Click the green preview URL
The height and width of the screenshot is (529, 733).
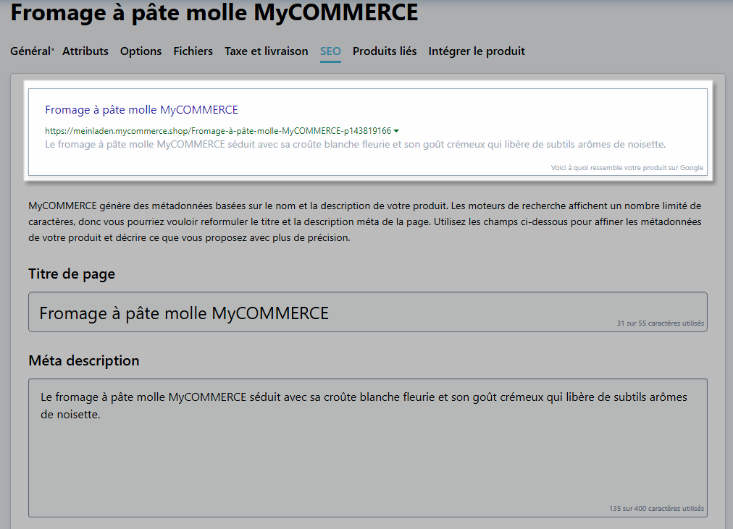tap(217, 131)
